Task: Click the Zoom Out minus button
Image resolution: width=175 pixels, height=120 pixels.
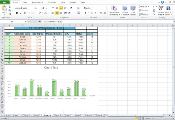Action: click(x=154, y=118)
